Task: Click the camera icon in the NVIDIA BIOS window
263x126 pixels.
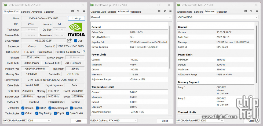Action: pyautogui.click(x=246, y=11)
